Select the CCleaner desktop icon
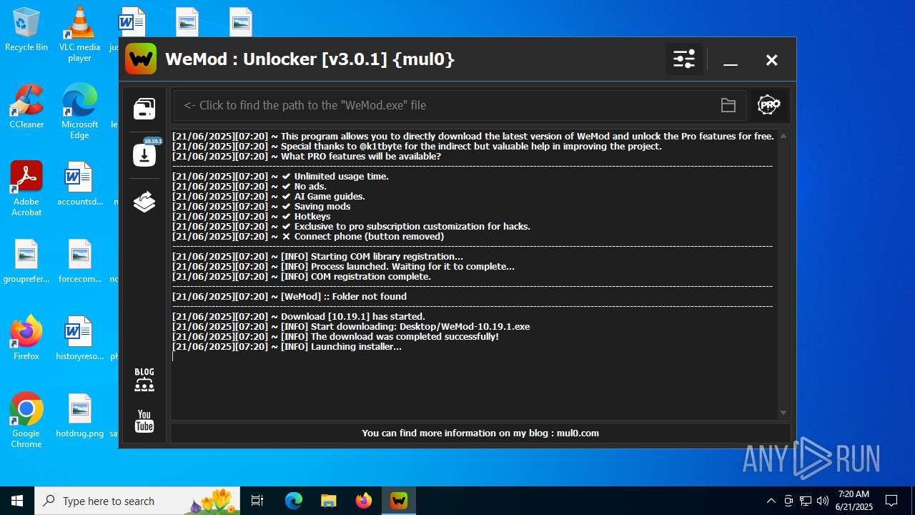Screen dimensions: 915x515 point(26,107)
